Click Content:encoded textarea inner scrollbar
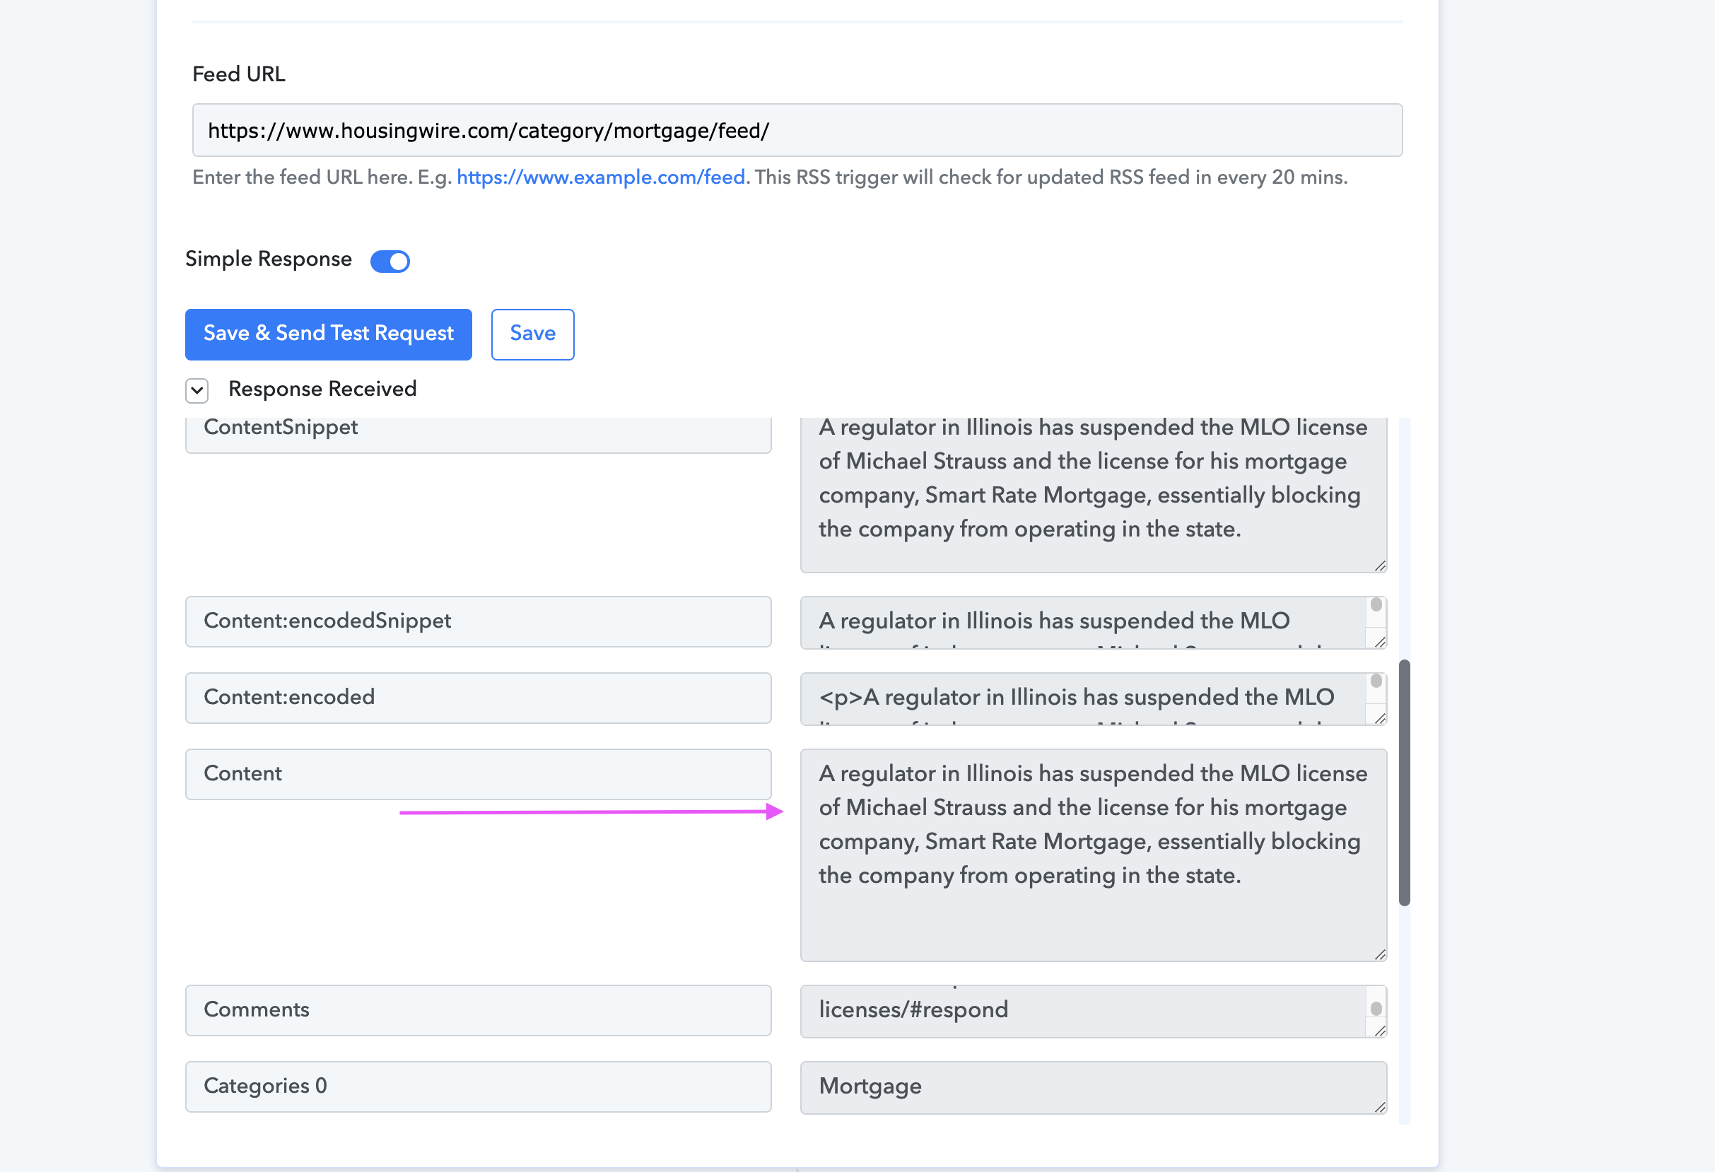This screenshot has height=1172, width=1715. click(1376, 681)
